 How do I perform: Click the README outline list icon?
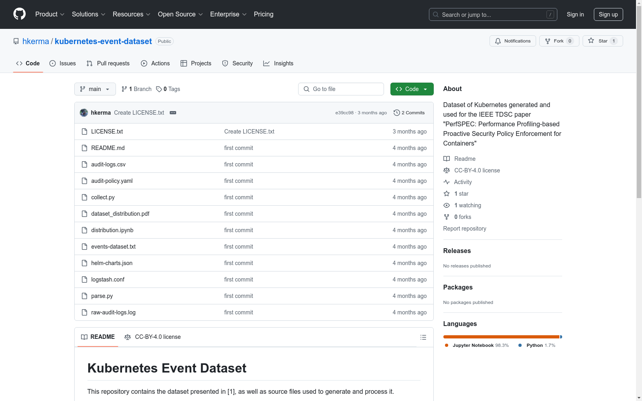coord(423,337)
